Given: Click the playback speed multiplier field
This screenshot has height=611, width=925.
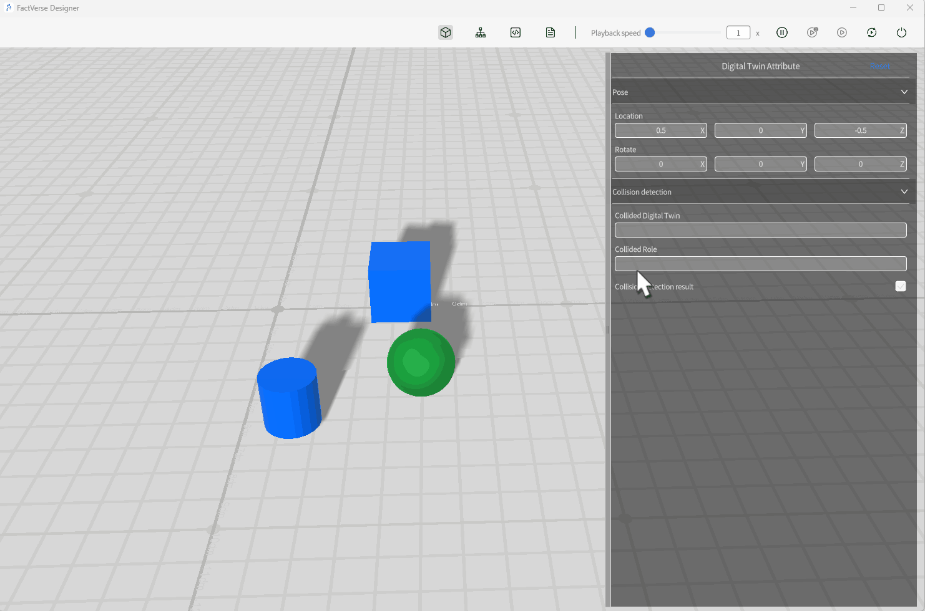Looking at the screenshot, I should point(738,32).
